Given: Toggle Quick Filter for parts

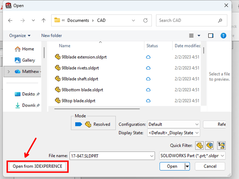Looking at the screenshot, I should click(x=199, y=145).
